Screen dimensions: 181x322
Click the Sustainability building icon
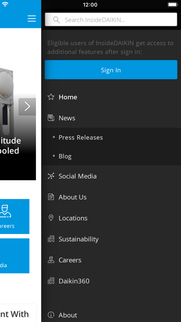click(x=51, y=239)
